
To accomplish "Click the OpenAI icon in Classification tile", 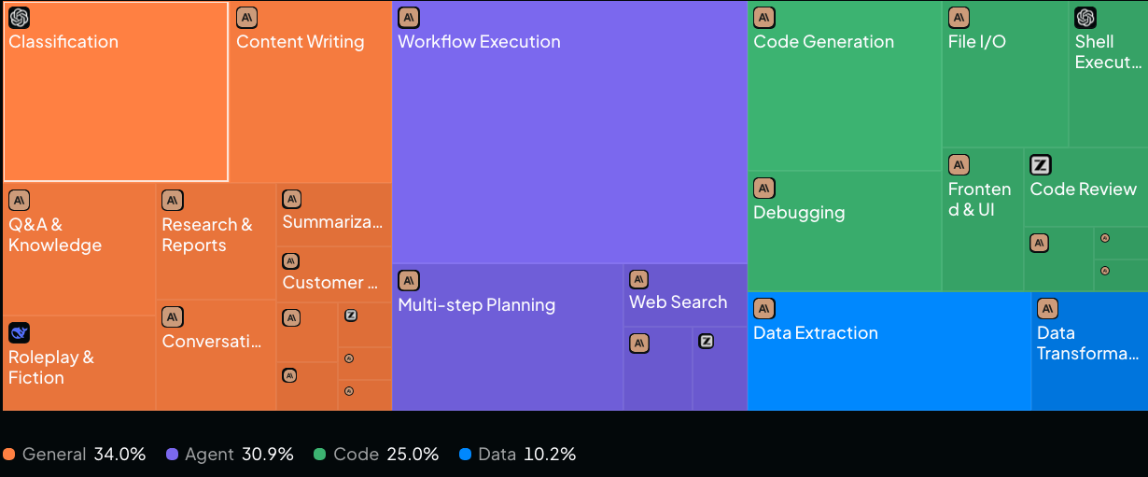I will pyautogui.click(x=20, y=18).
